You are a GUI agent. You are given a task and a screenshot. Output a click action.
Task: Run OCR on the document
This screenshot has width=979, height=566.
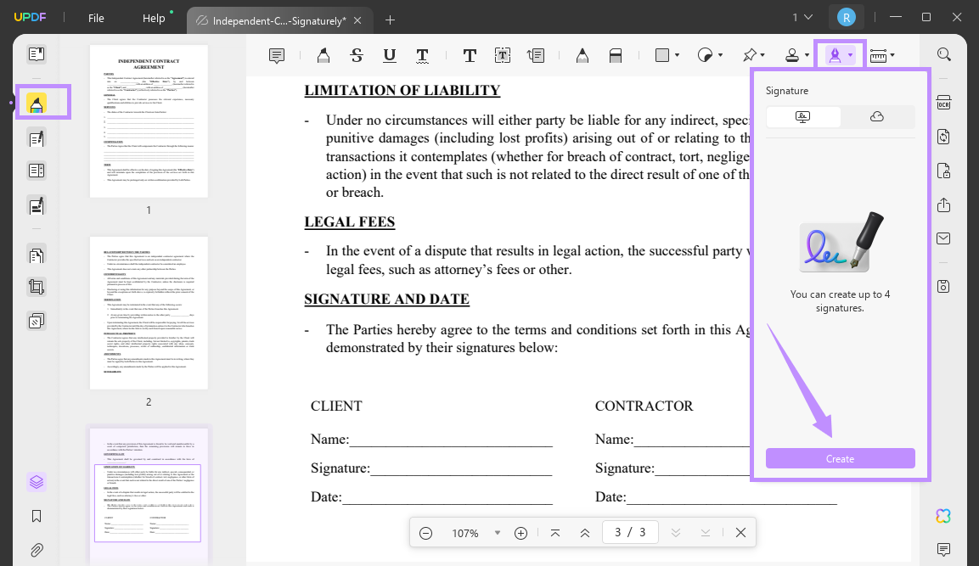coord(943,102)
